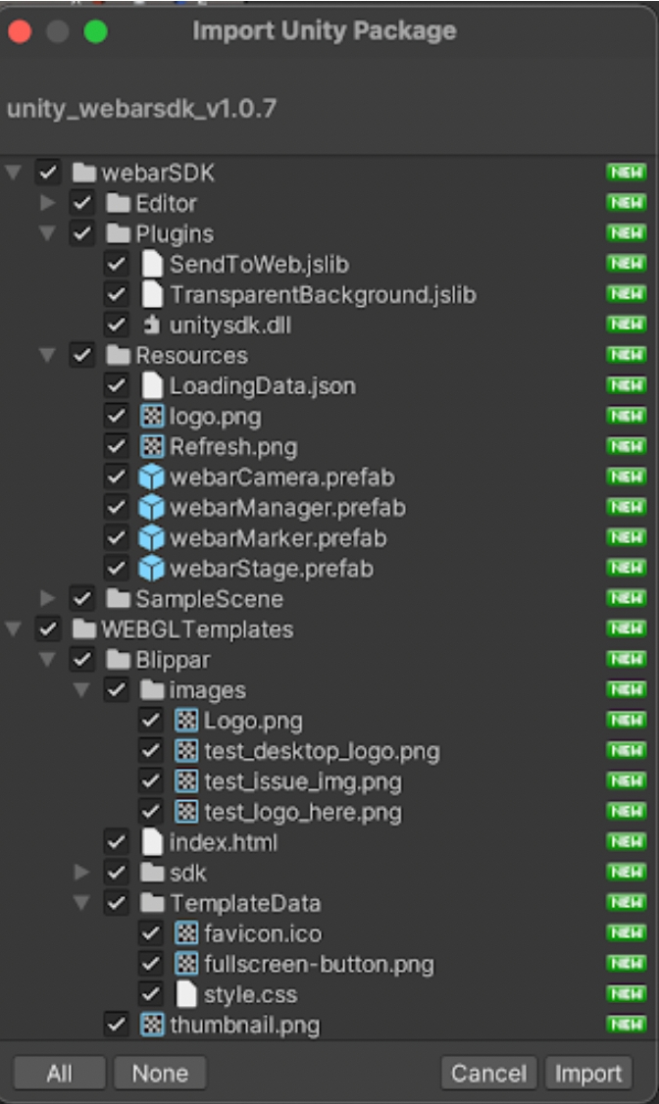Click the webarSDK folder icon

(83, 174)
